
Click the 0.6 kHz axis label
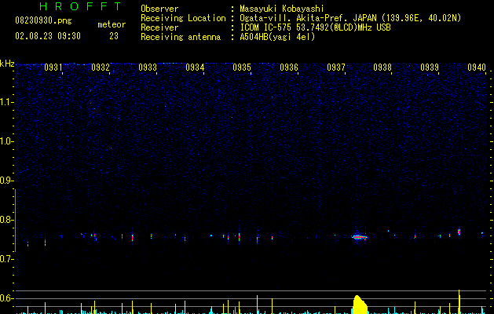pos(6,298)
